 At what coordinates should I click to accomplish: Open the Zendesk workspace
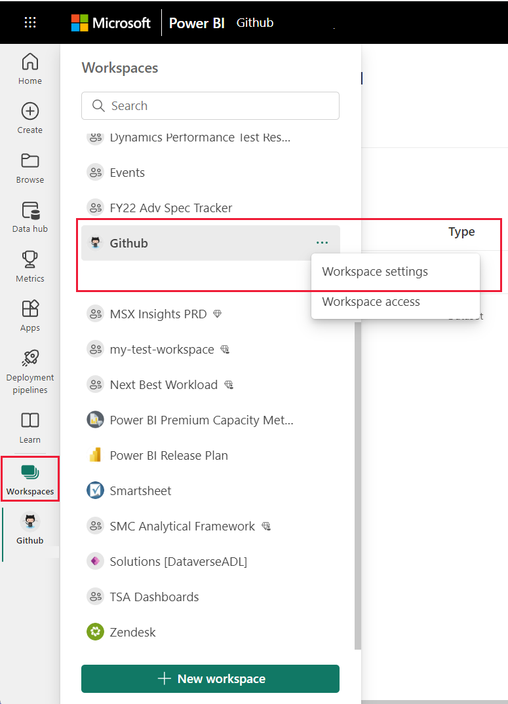click(x=210, y=632)
